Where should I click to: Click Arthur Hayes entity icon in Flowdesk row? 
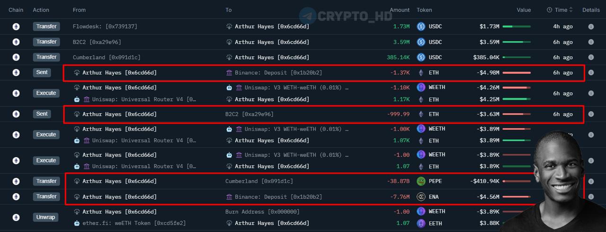click(x=229, y=27)
